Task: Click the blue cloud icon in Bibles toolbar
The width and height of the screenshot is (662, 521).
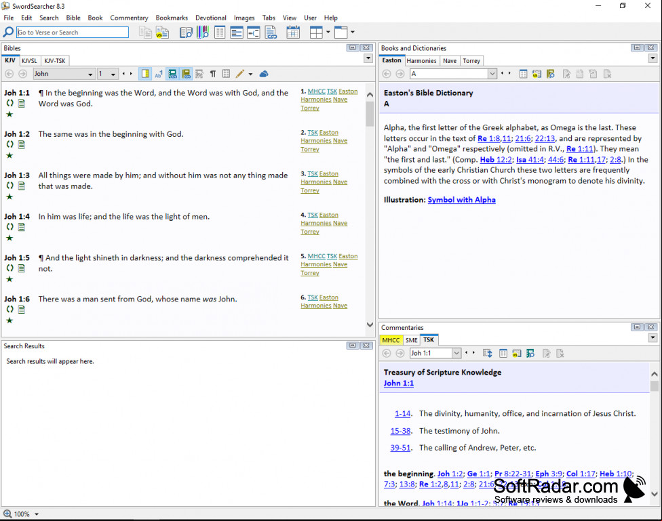Action: tap(264, 74)
